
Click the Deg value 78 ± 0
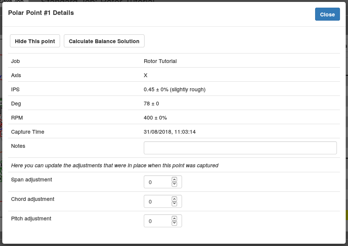[151, 104]
